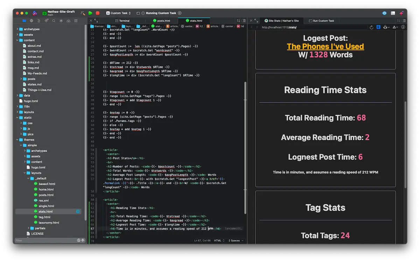Image resolution: width=420 pixels, height=261 pixels.
Task: Reload the web preview page
Action: 372,27
